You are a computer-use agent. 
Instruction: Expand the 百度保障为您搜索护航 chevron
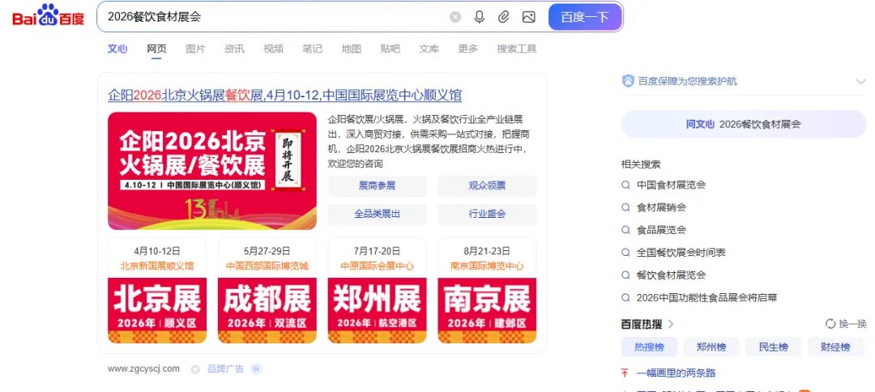[860, 82]
